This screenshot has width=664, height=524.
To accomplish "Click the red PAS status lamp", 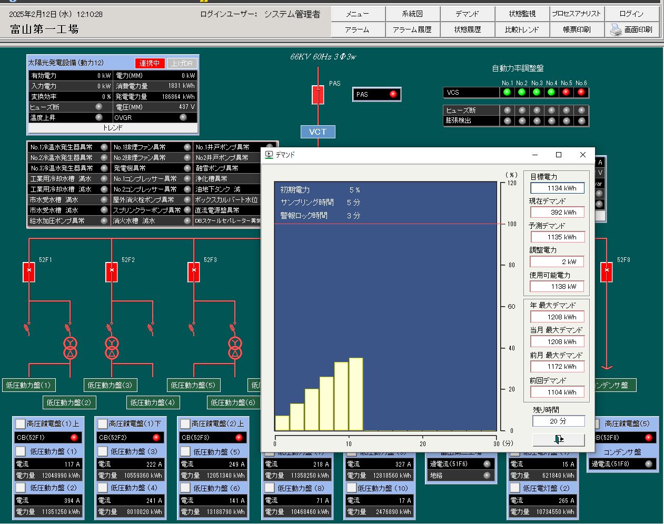I will click(393, 95).
